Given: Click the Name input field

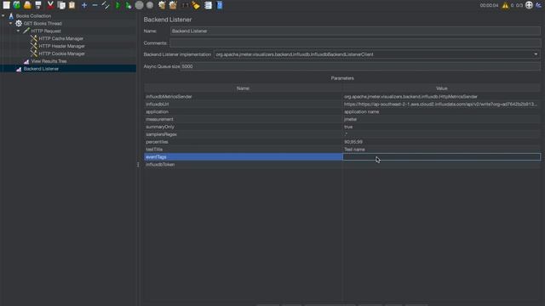Looking at the screenshot, I should (355, 31).
